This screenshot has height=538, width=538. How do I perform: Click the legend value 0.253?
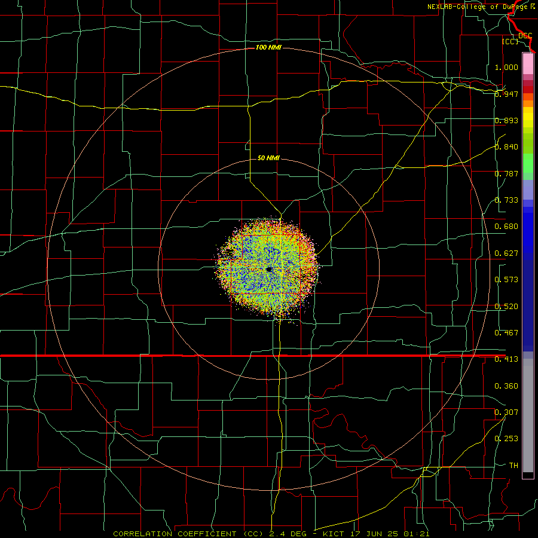tap(506, 439)
